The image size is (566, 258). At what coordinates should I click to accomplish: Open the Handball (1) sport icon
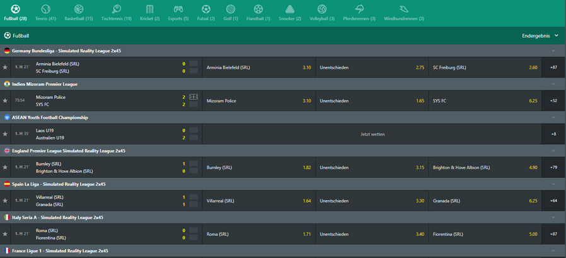point(258,9)
